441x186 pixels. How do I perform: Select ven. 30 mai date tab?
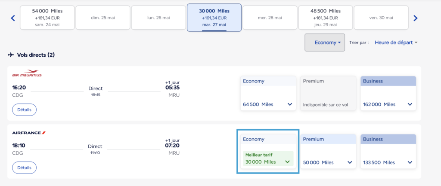[381, 18]
